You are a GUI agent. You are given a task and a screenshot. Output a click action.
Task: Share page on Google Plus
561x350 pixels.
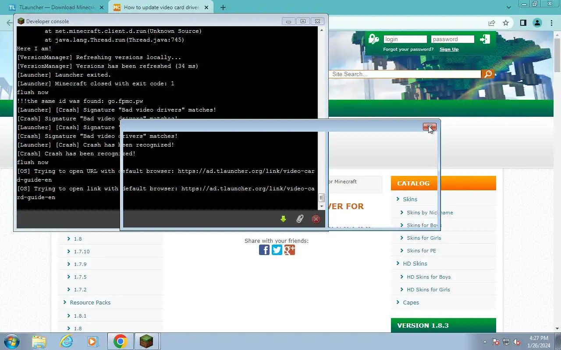[290, 250]
